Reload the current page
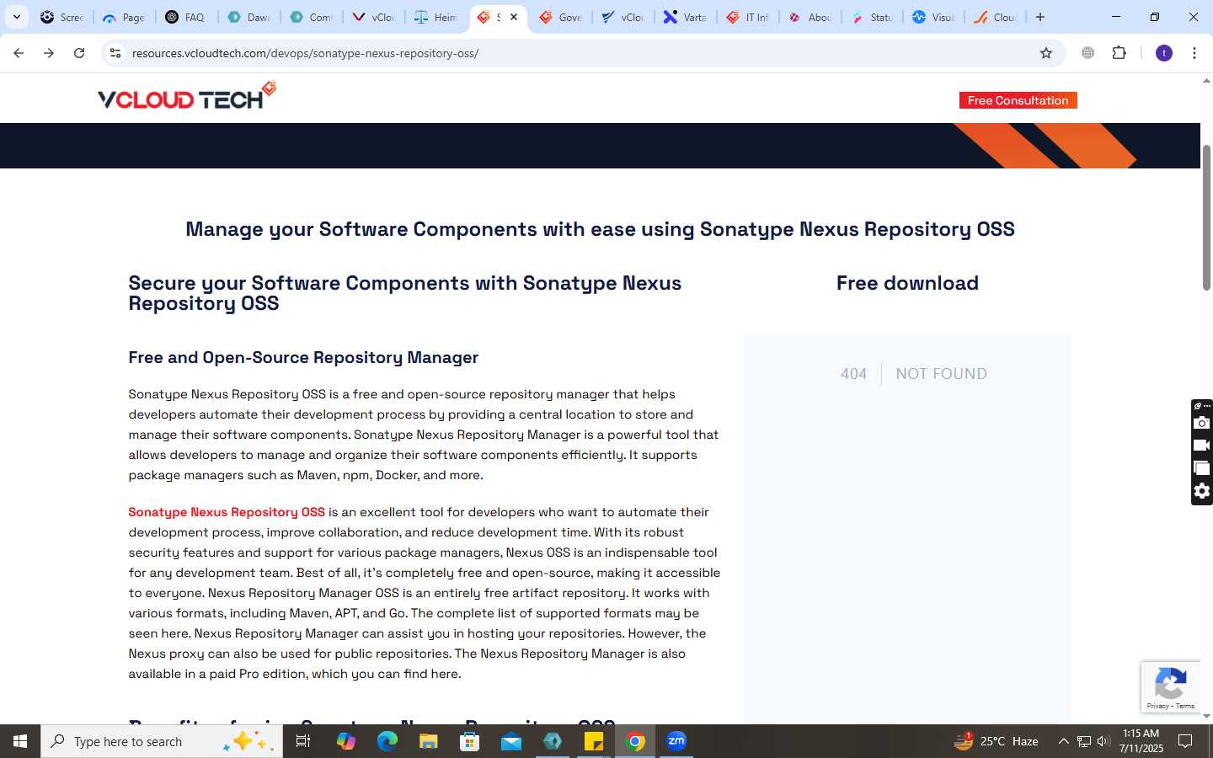 pyautogui.click(x=79, y=53)
